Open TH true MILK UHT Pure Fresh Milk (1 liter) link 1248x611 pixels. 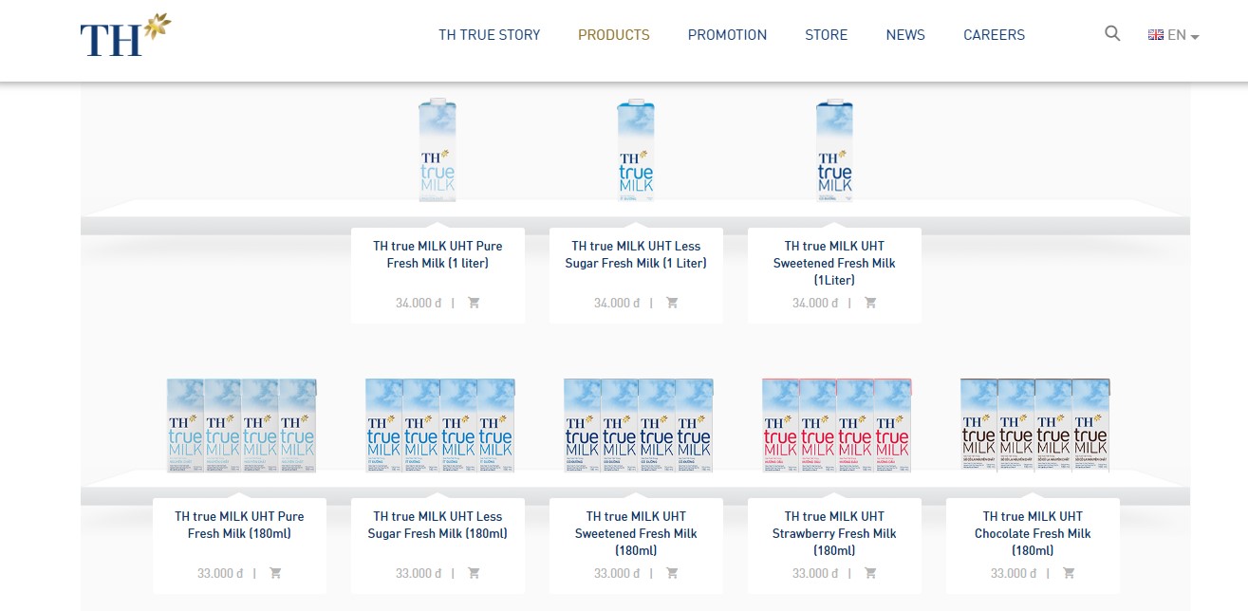[438, 254]
